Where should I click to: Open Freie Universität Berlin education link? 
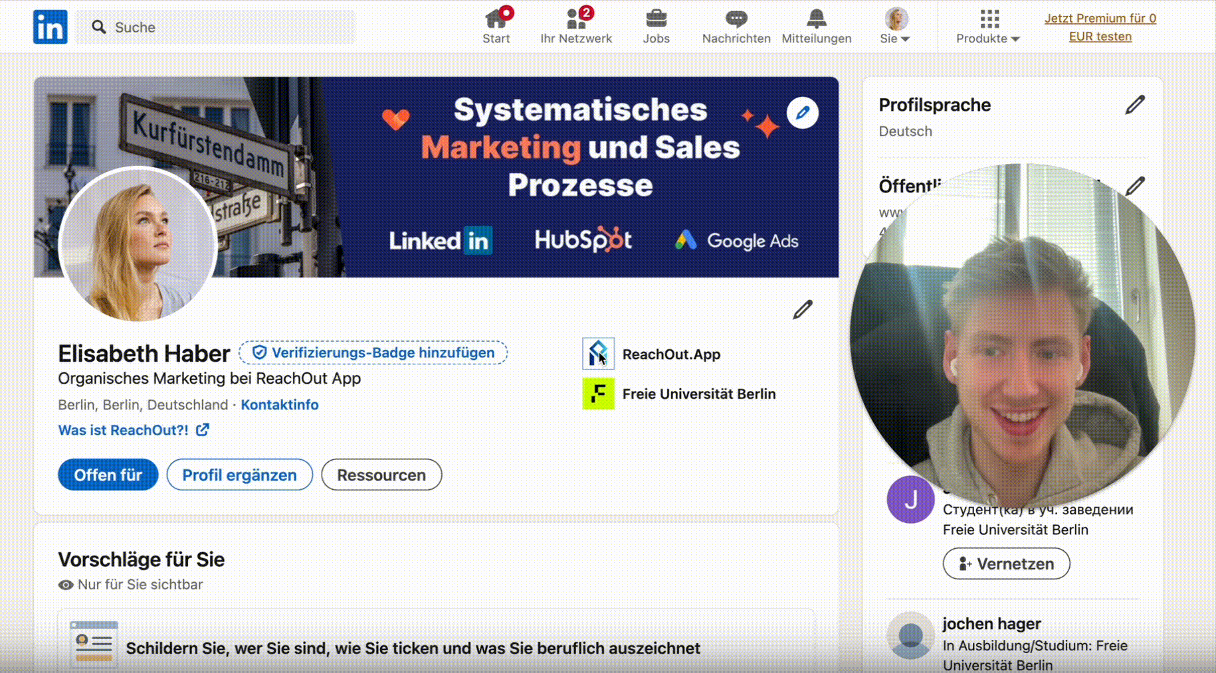click(699, 394)
